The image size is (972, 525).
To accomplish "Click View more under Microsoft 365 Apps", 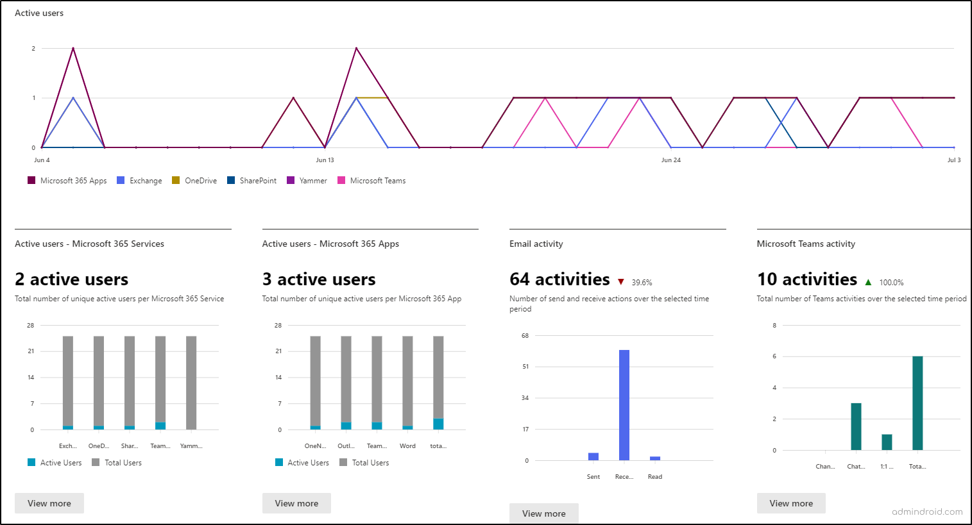I will pyautogui.click(x=296, y=503).
